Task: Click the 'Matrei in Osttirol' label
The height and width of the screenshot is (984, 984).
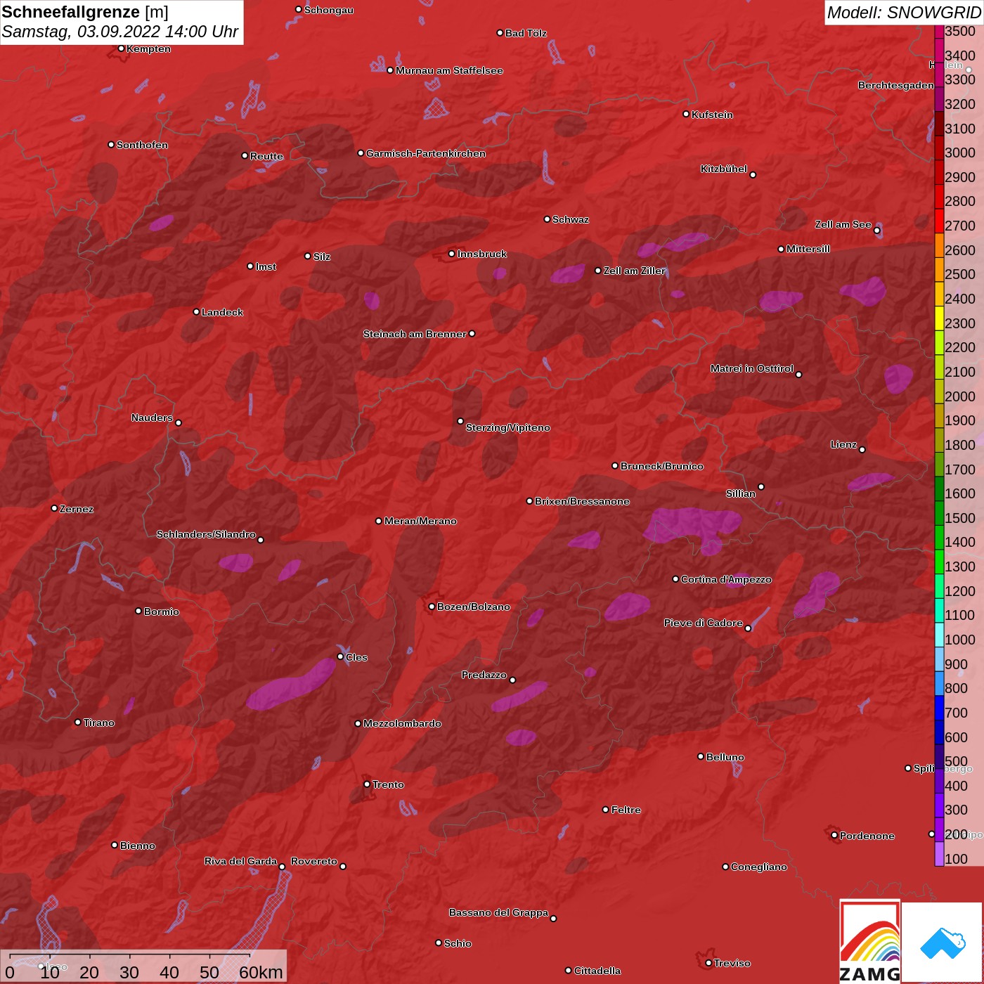Action: 752,368
